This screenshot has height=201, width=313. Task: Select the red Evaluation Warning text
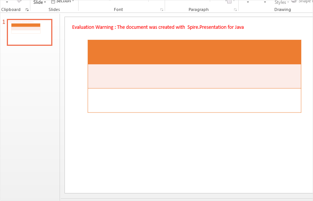[x=158, y=27]
